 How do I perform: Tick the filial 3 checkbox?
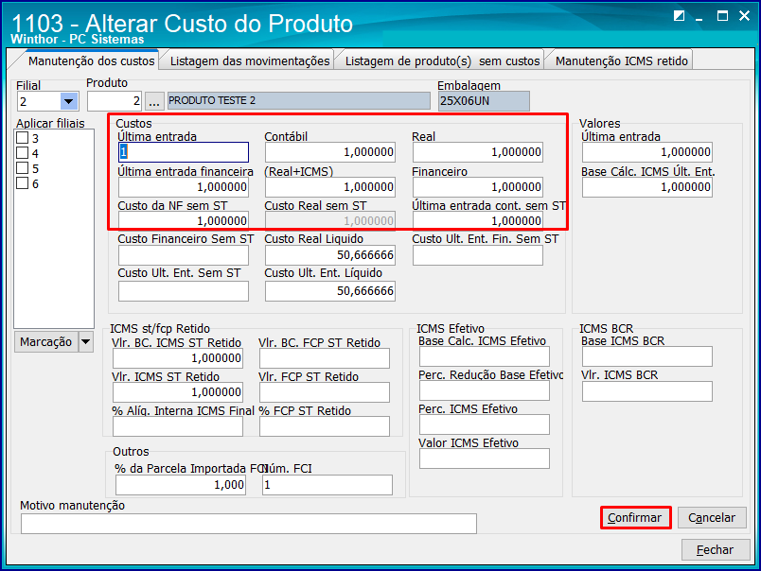click(23, 138)
